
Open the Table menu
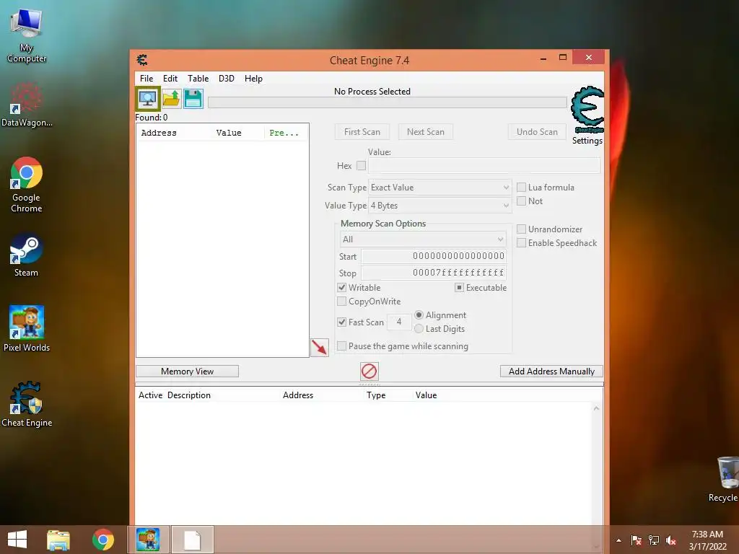(x=198, y=78)
